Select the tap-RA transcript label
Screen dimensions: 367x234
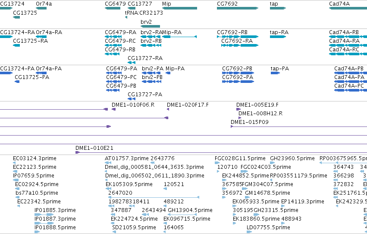click(279, 32)
